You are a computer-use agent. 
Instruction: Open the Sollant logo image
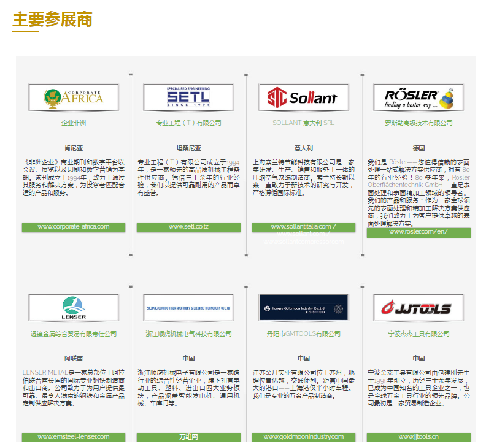(303, 97)
